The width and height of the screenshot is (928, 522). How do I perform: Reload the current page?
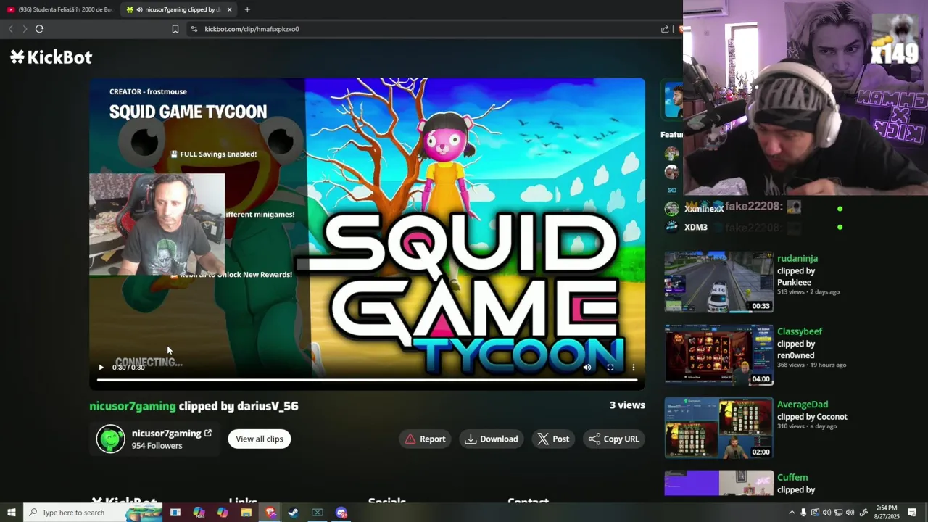coord(40,29)
